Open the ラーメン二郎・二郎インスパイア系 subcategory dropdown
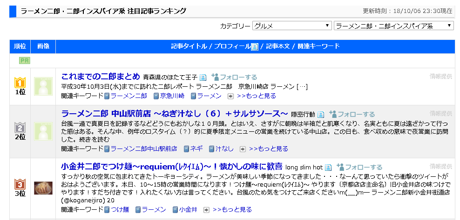 pos(393,26)
